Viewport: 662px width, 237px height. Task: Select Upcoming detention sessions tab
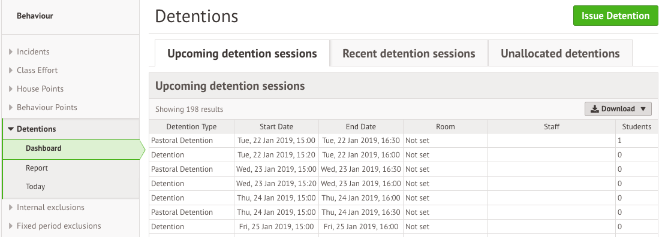tap(242, 53)
